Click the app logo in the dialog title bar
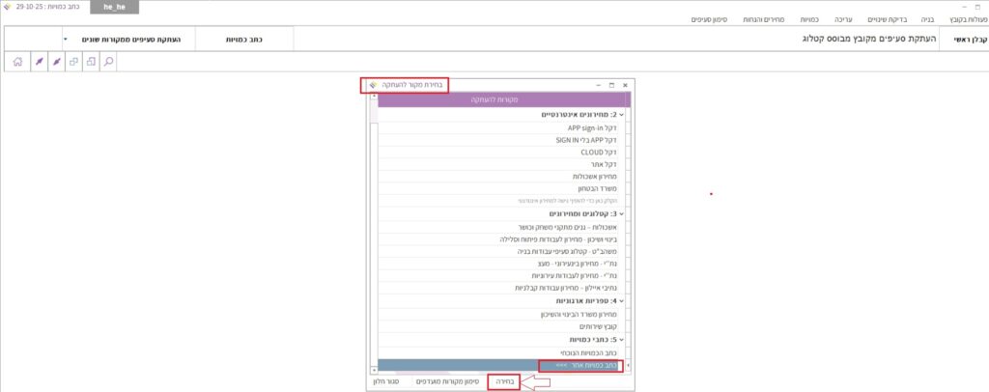This screenshot has height=392, width=989. pos(373,85)
